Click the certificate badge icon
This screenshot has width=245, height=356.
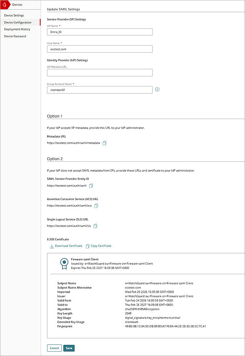point(64,263)
